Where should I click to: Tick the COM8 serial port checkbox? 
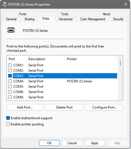point(10,97)
